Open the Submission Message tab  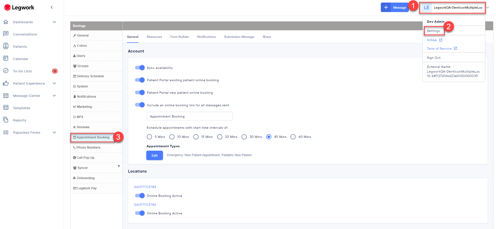coord(239,37)
